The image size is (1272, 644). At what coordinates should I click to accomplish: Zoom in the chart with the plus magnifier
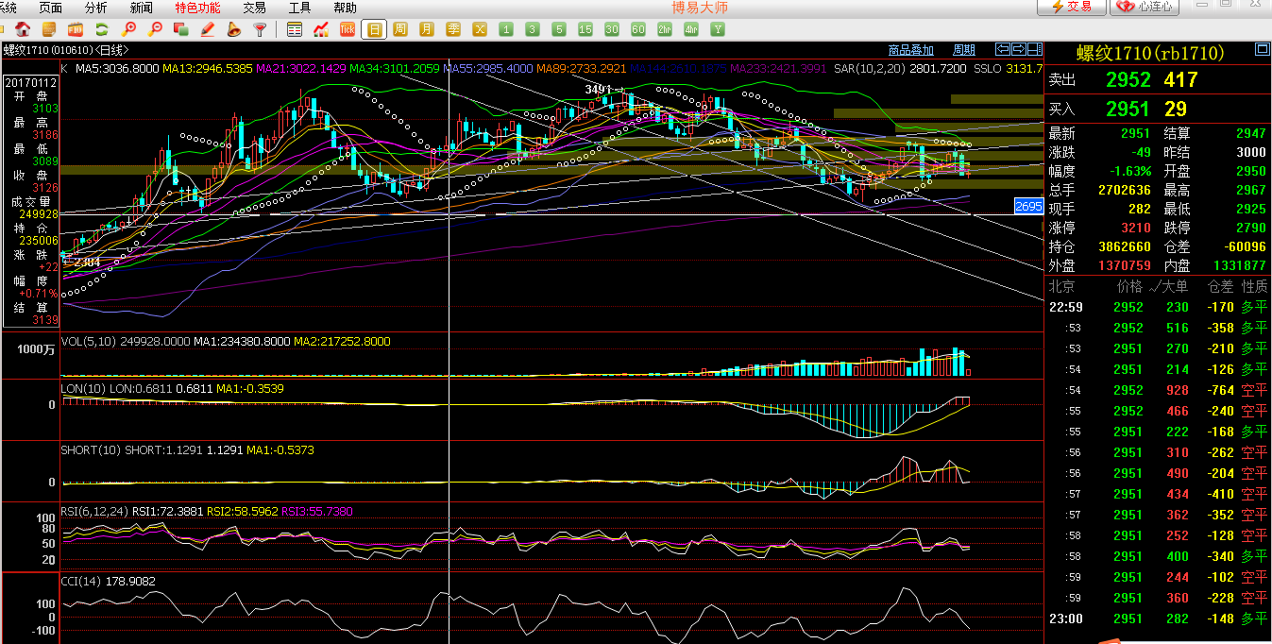coord(129,29)
